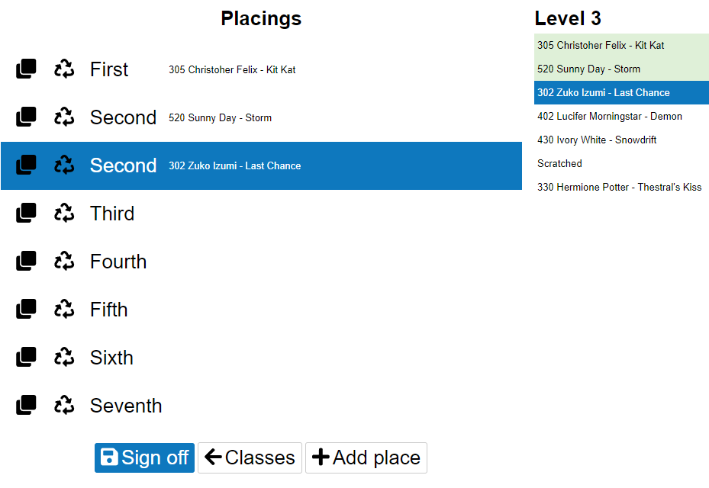Click the recycle icon beside First place
Screen dimensions: 709x488
[x=64, y=69]
